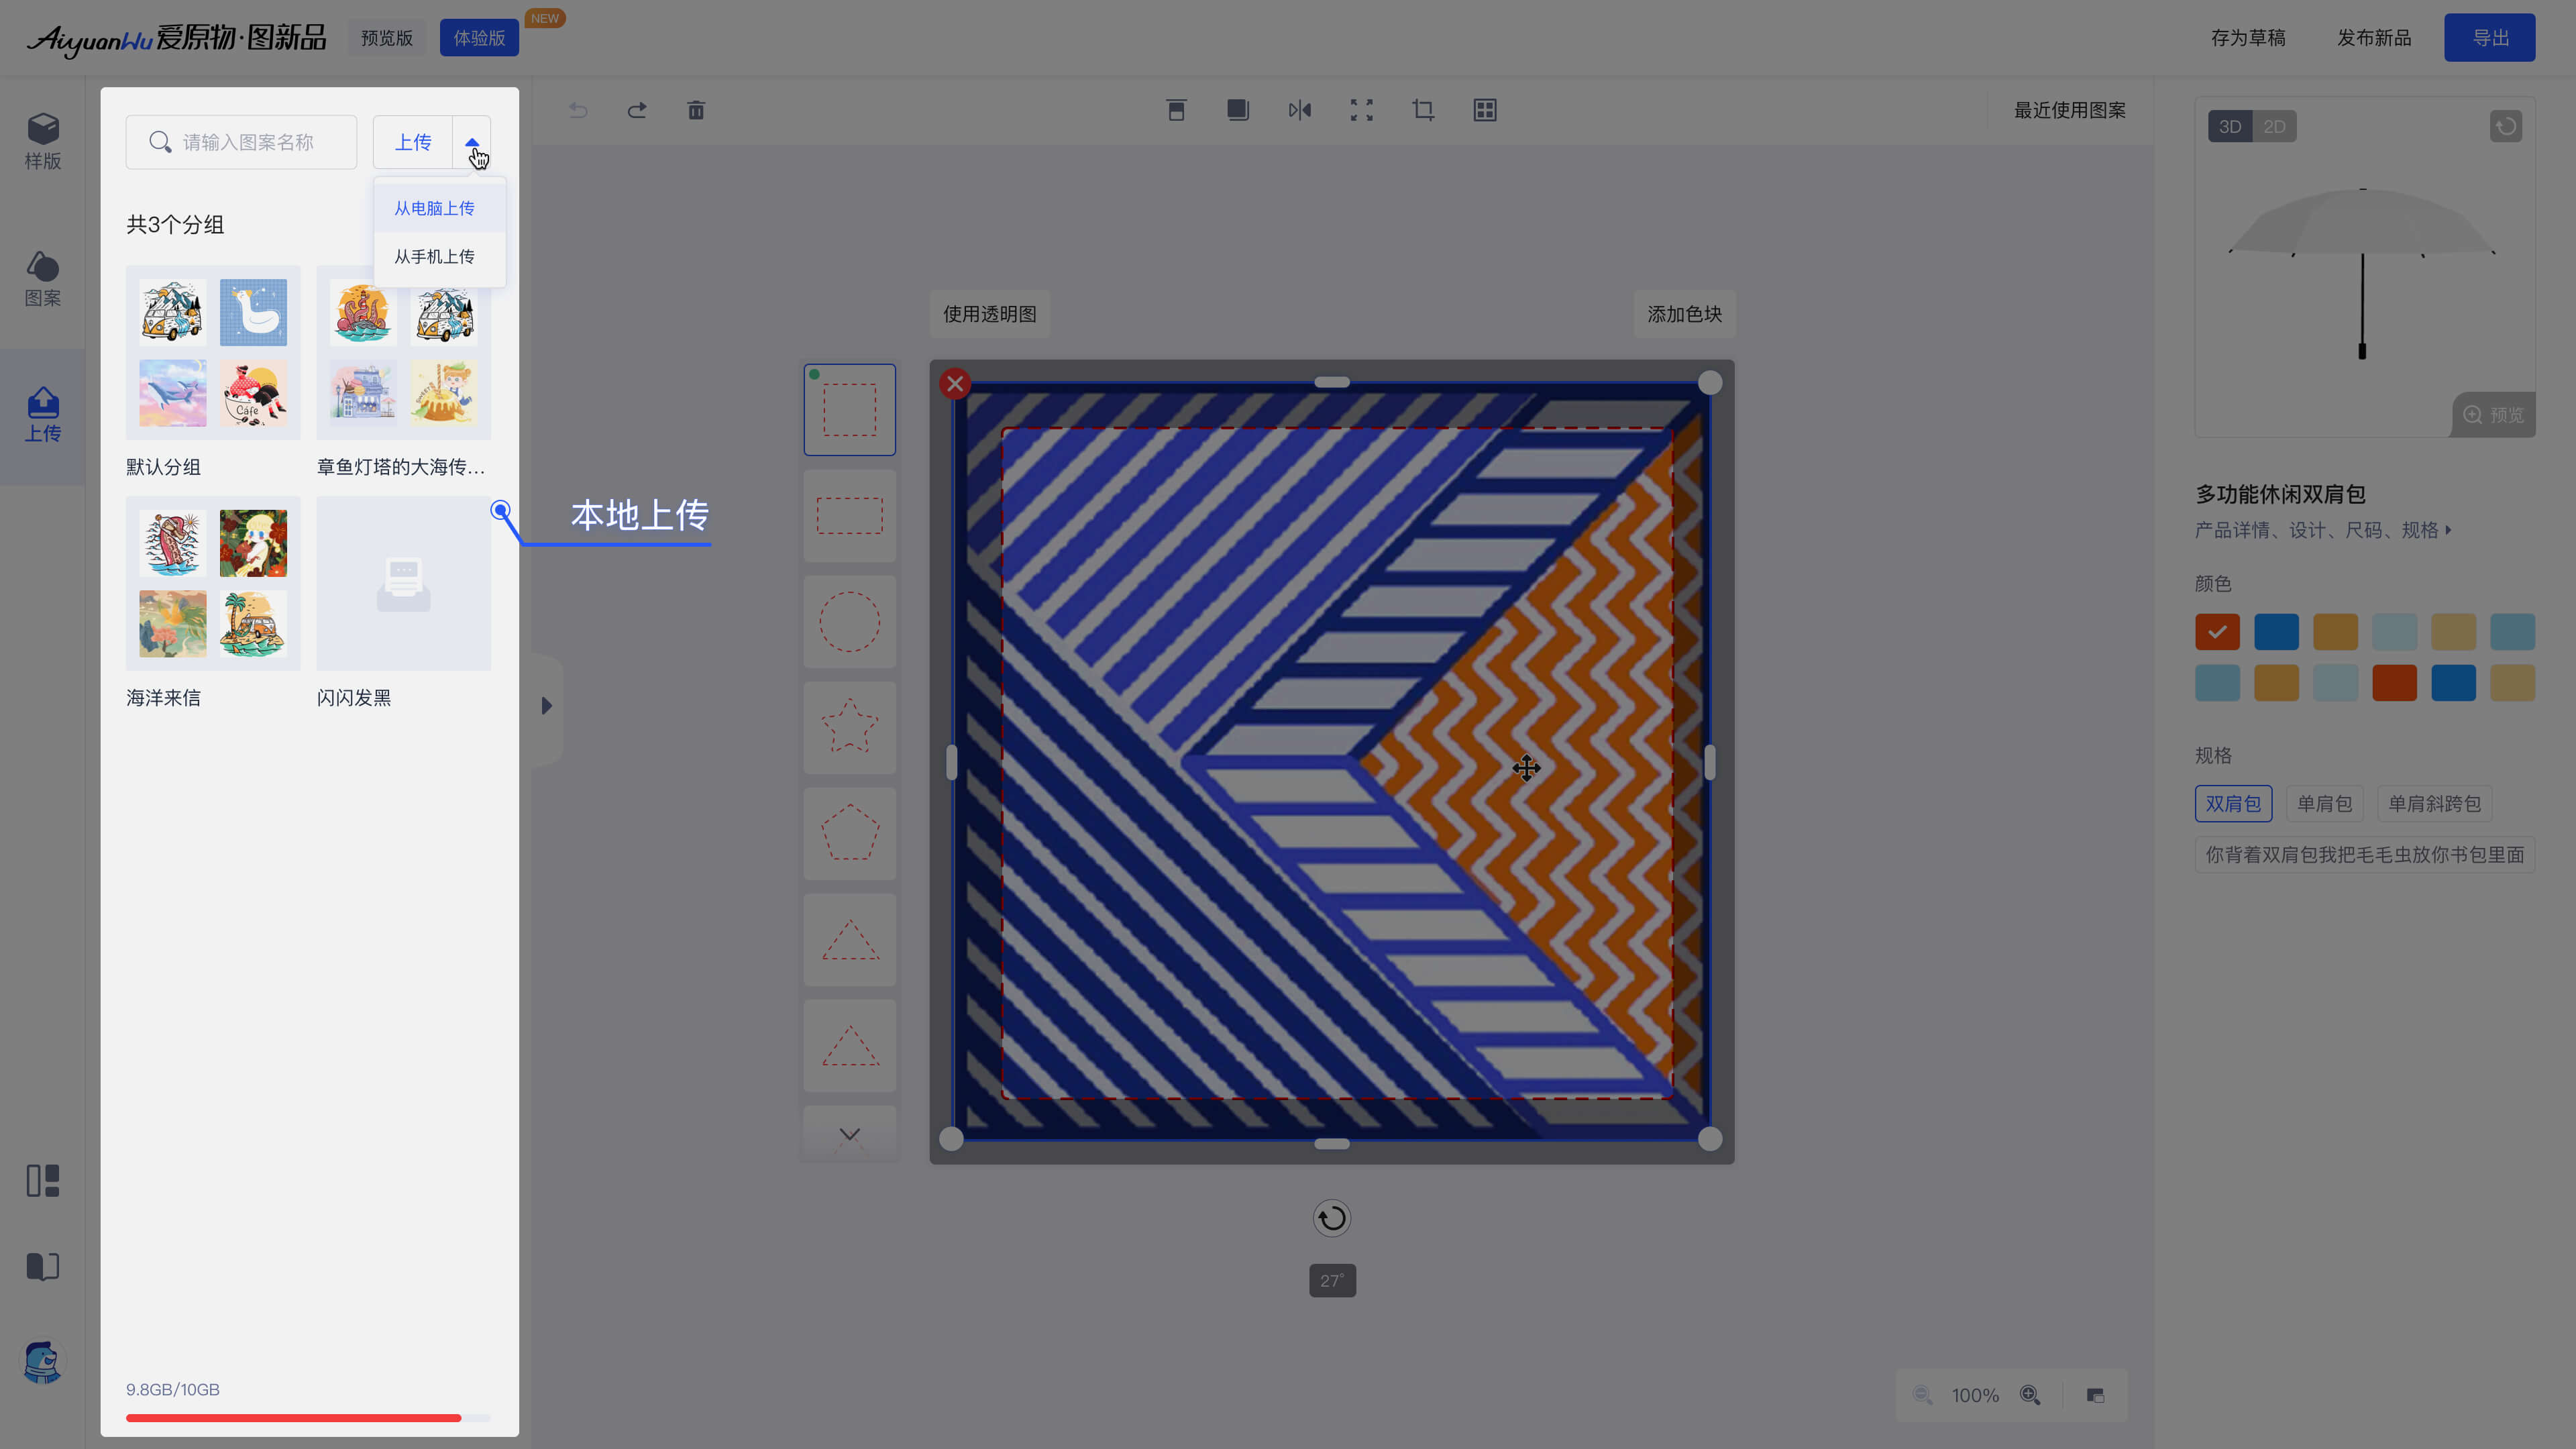Click the redo arrow icon
The height and width of the screenshot is (1449, 2576).
point(637,110)
